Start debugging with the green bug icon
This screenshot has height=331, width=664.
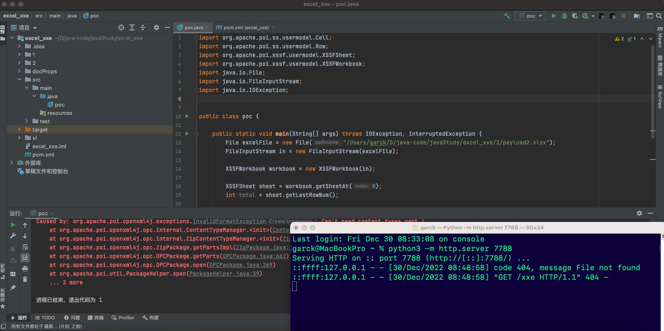tap(565, 16)
